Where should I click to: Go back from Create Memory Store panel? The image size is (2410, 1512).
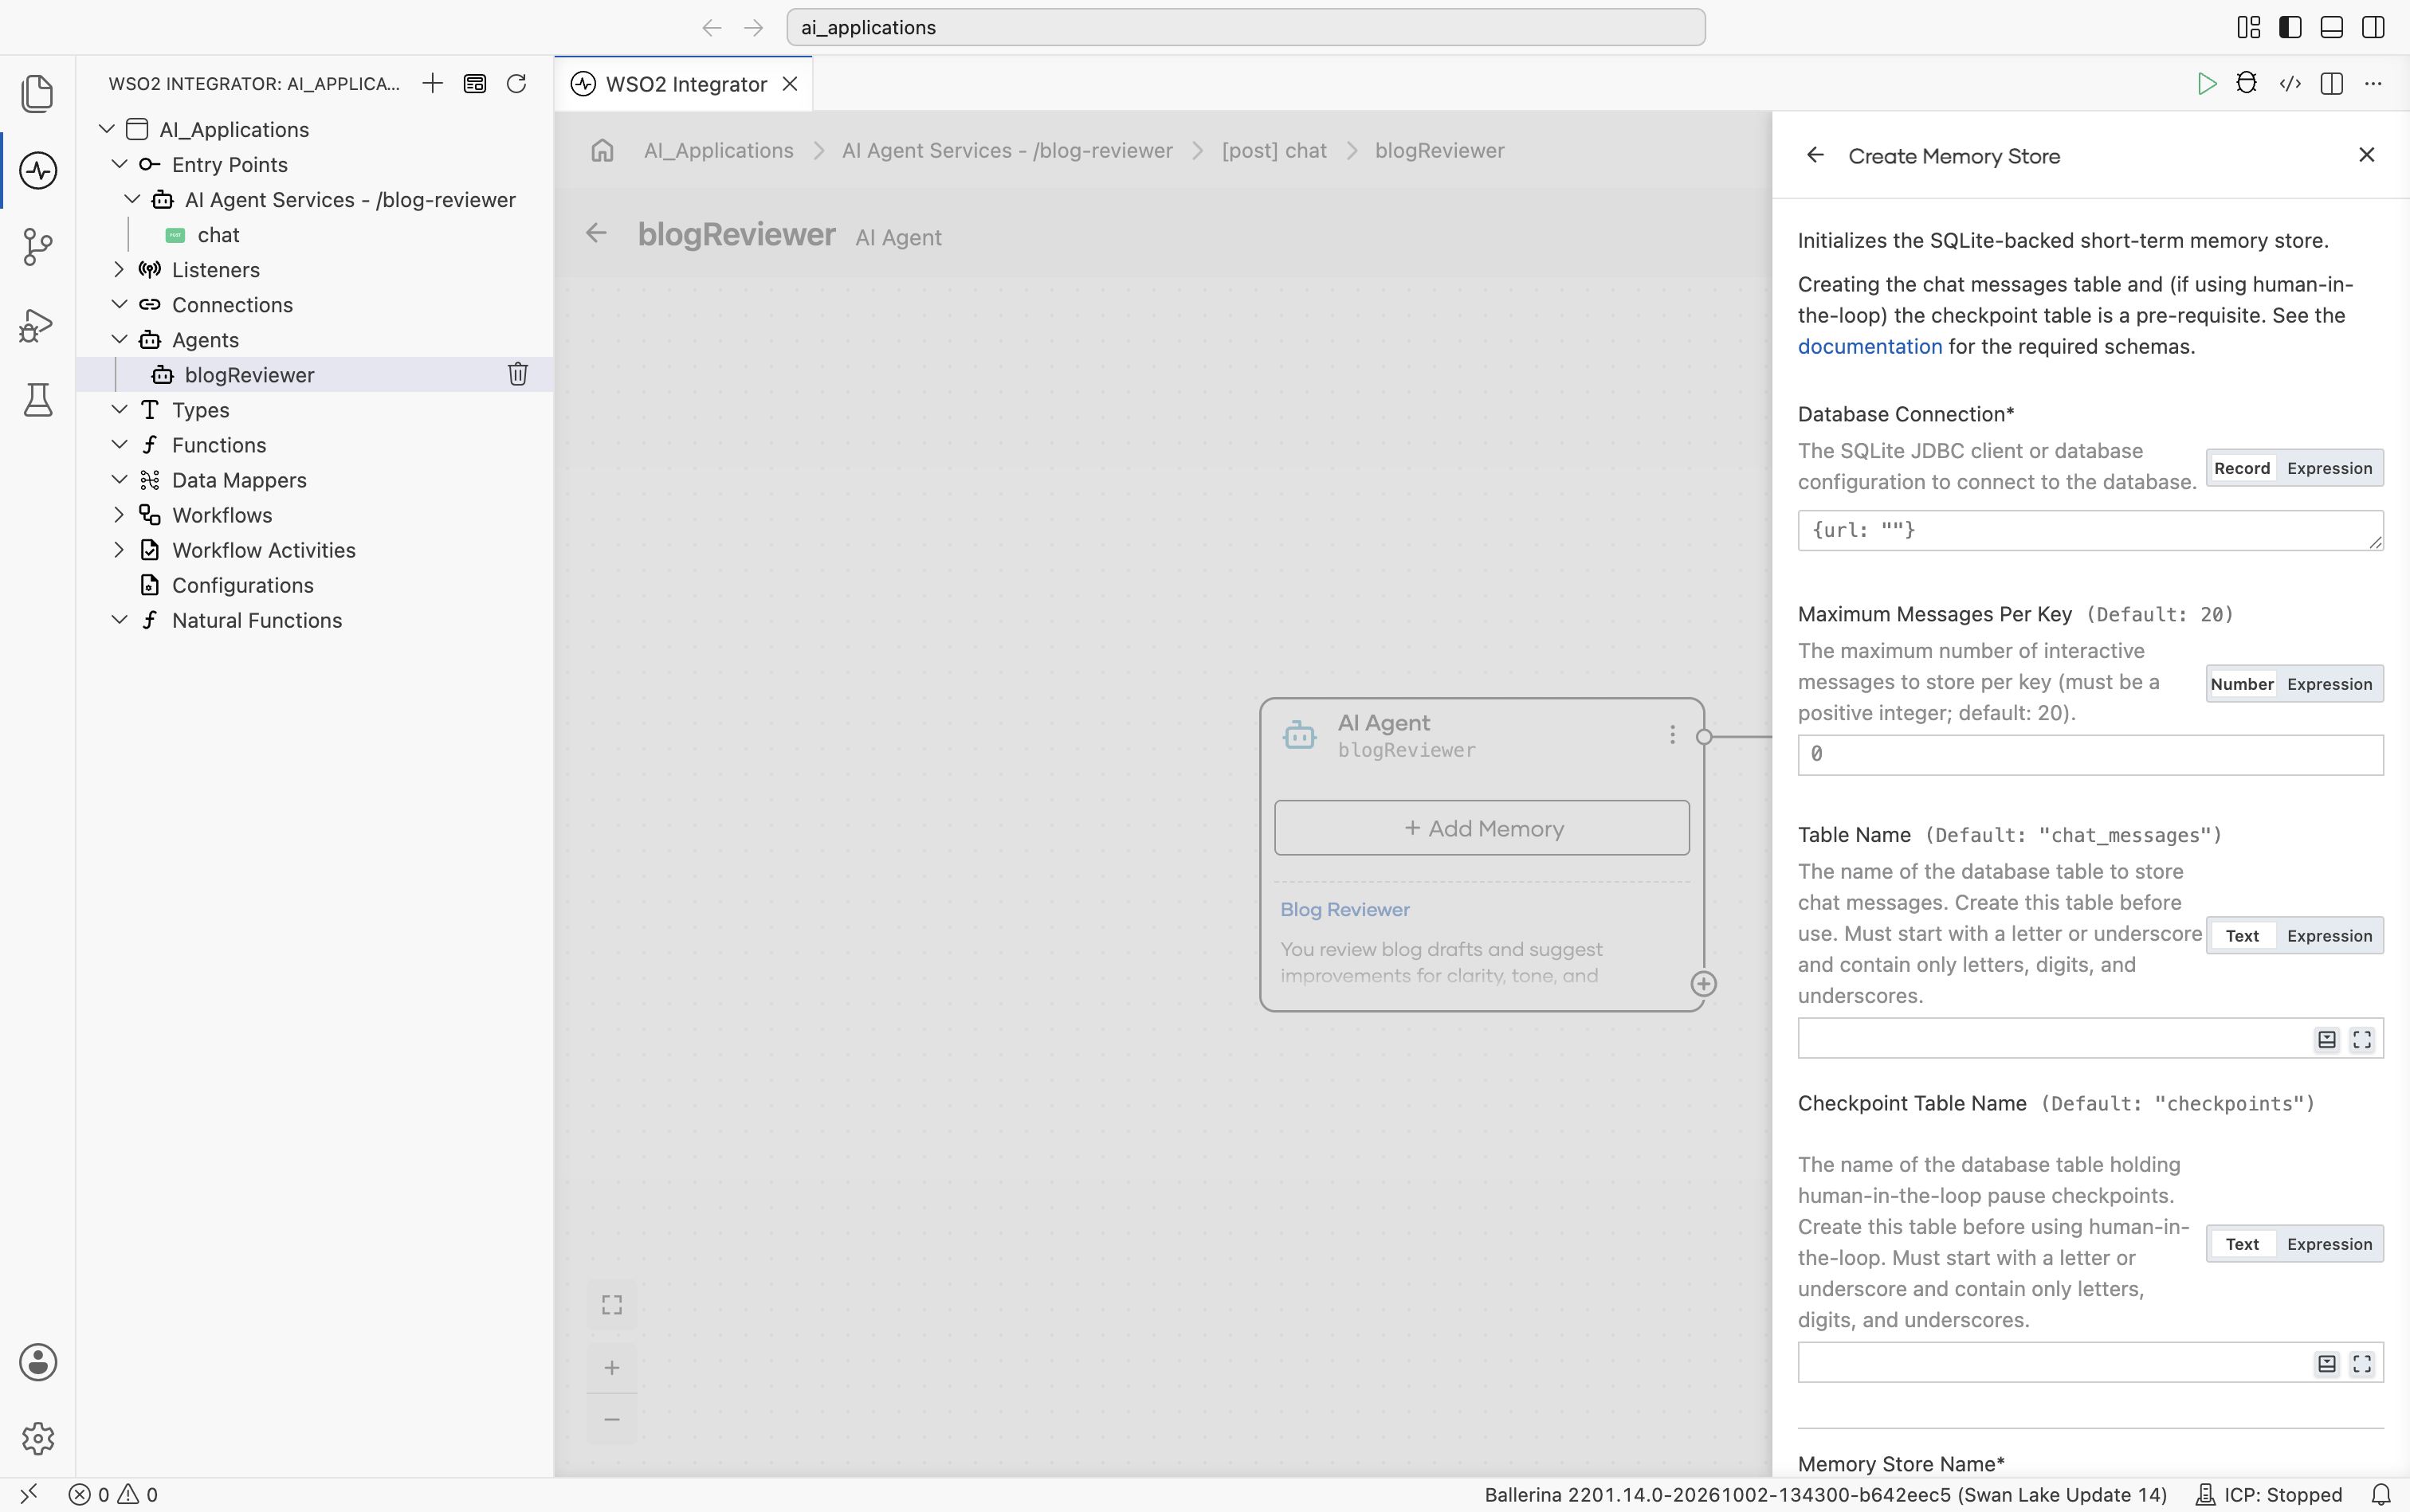point(1815,155)
